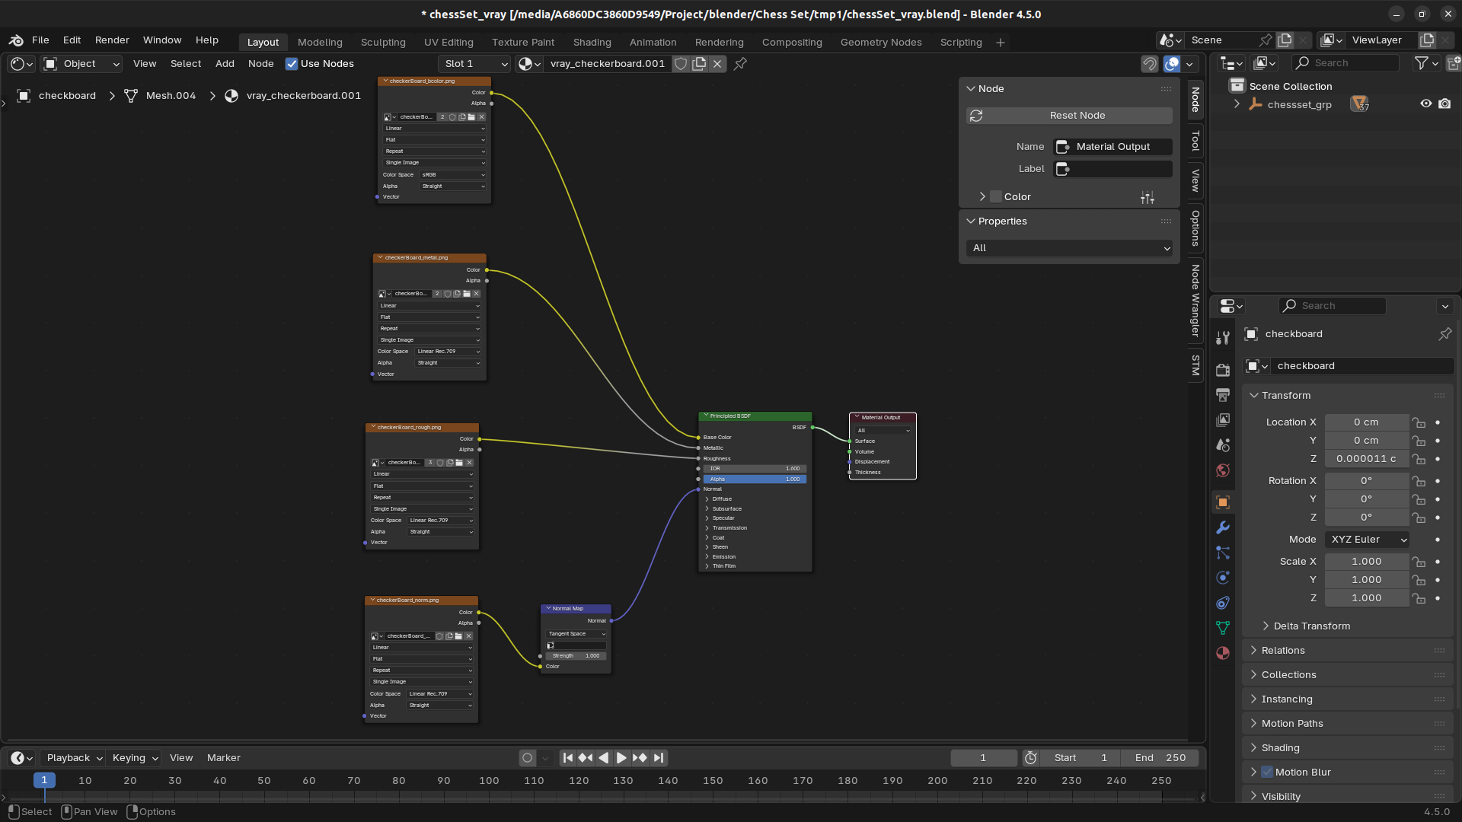Image resolution: width=1462 pixels, height=822 pixels.
Task: Click the outliner filter funnel icon
Action: pyautogui.click(x=1421, y=63)
